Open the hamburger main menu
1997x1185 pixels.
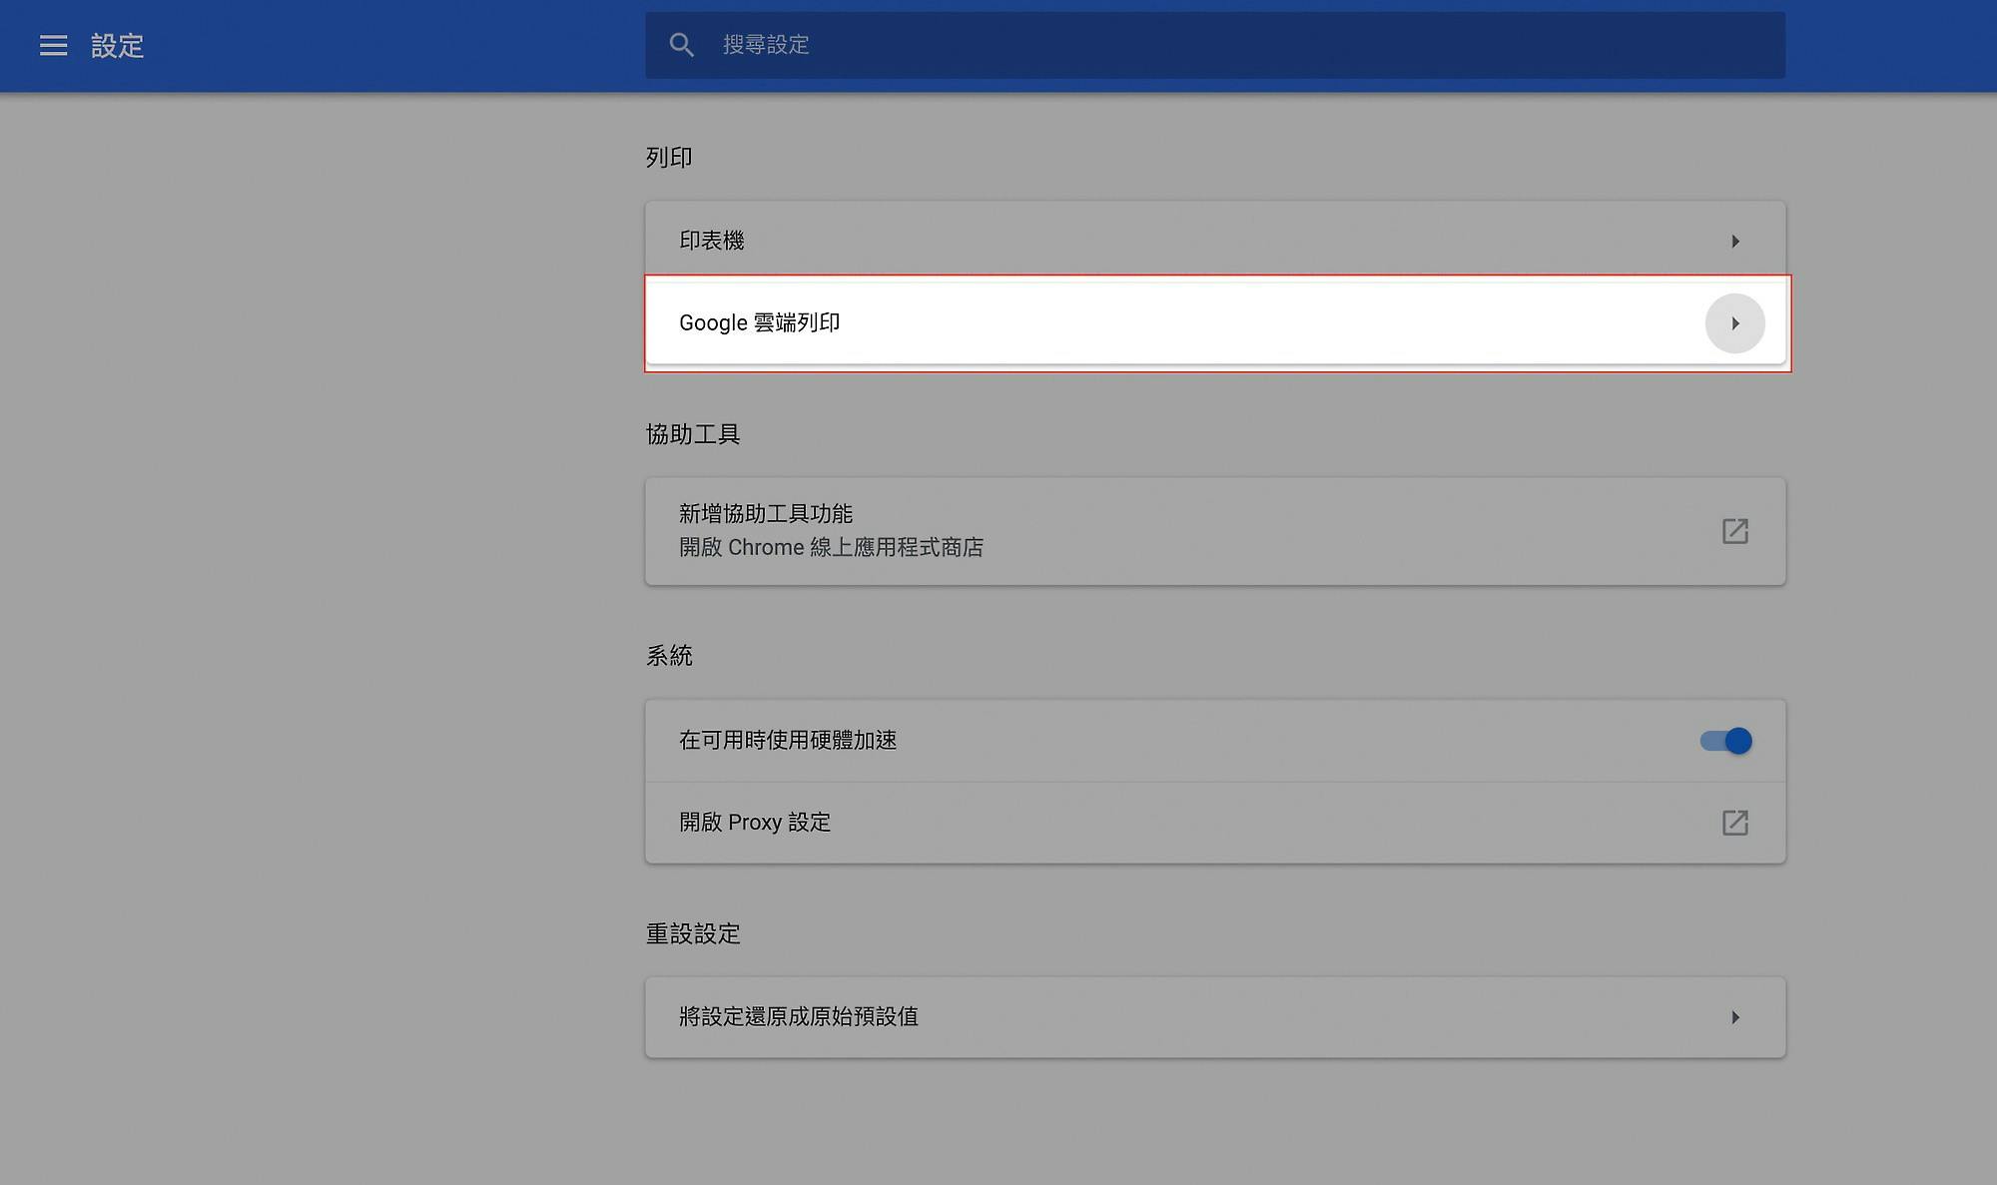[x=53, y=45]
